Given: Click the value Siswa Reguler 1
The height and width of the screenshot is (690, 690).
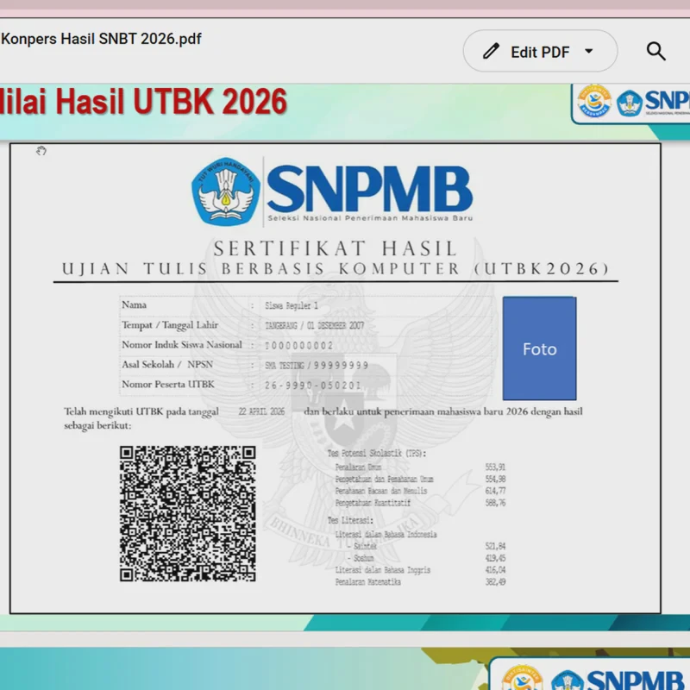Looking at the screenshot, I should [x=292, y=305].
